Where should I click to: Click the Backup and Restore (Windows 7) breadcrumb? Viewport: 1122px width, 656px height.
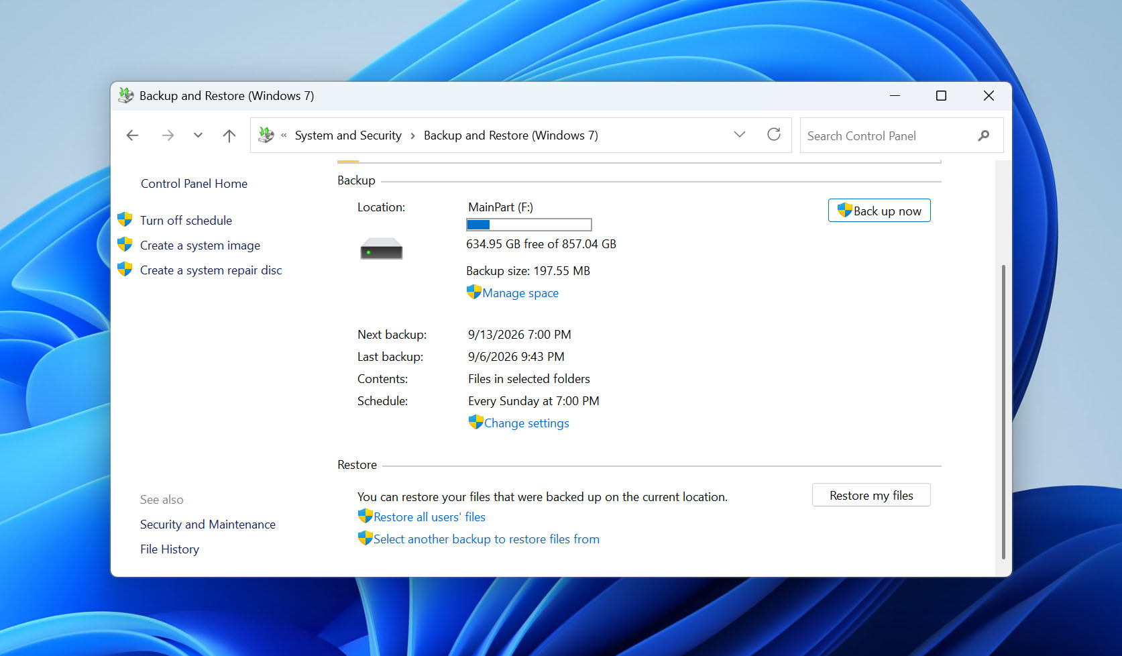click(x=511, y=135)
